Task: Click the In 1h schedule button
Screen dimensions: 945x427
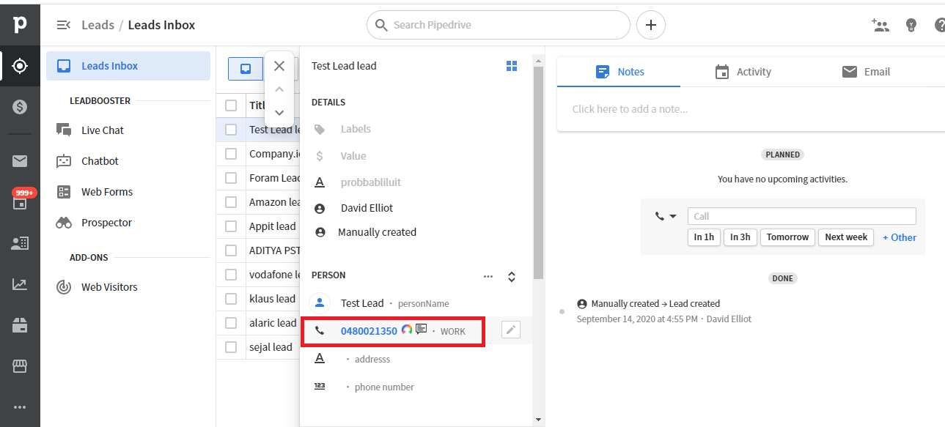Action: [x=704, y=237]
